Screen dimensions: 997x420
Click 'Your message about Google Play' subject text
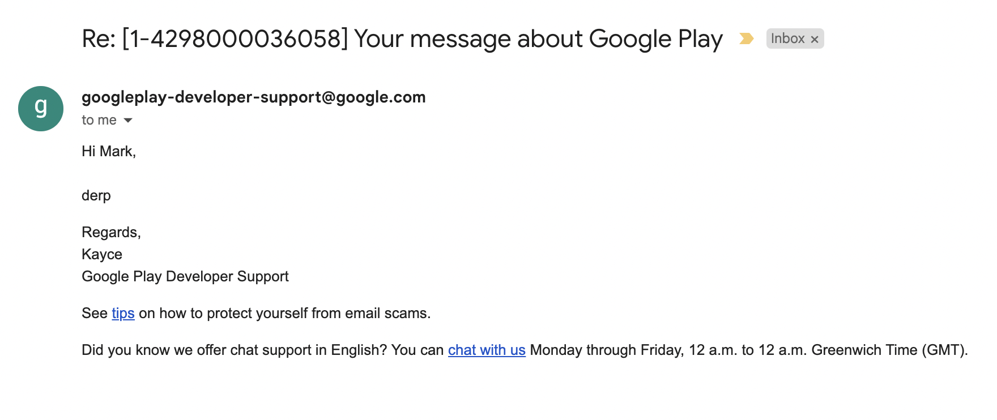[538, 39]
